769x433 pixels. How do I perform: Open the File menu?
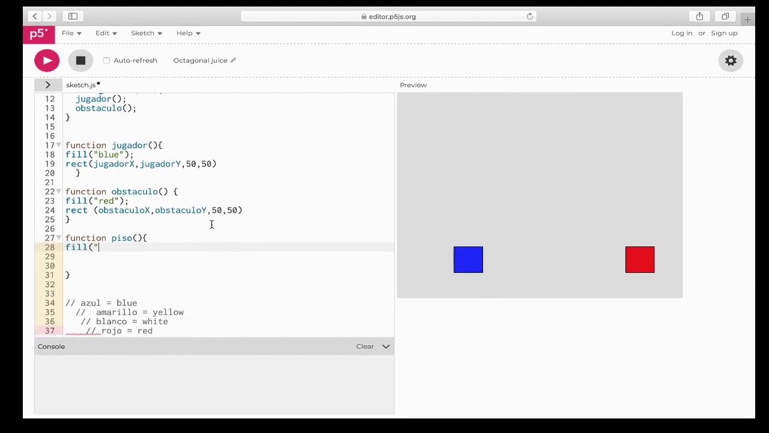pos(71,33)
